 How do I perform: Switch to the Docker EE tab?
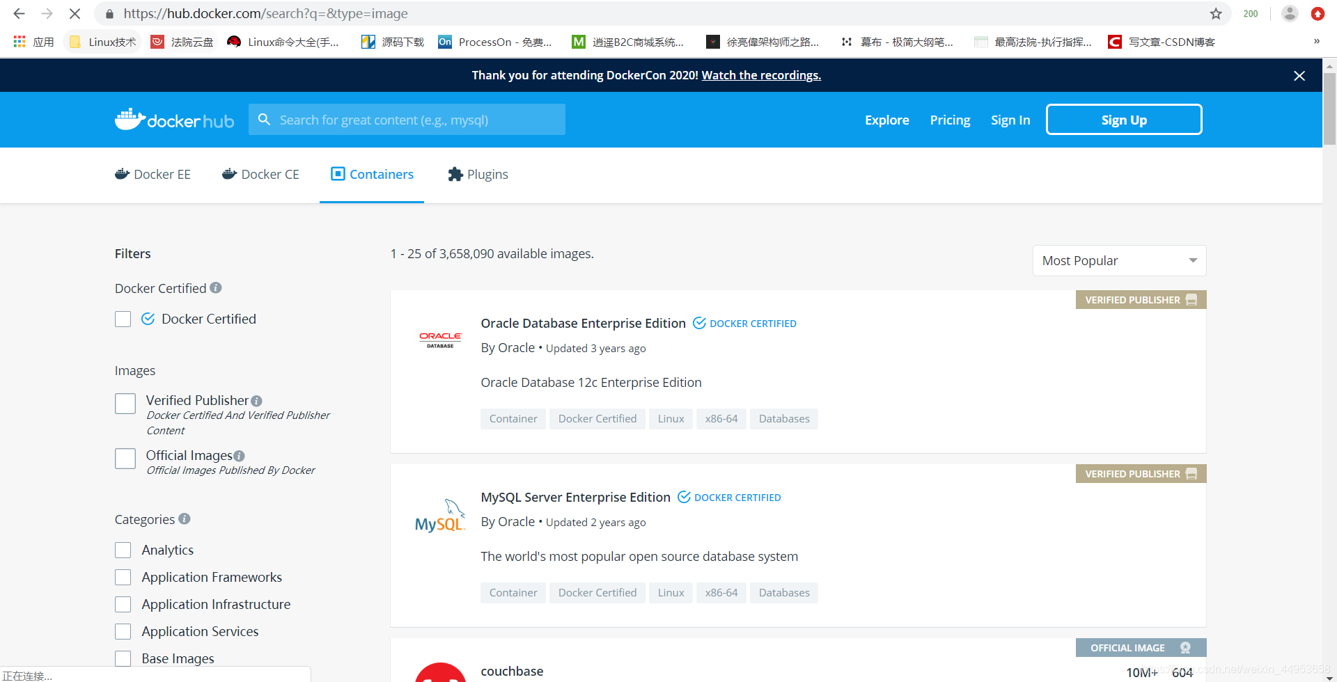(153, 174)
